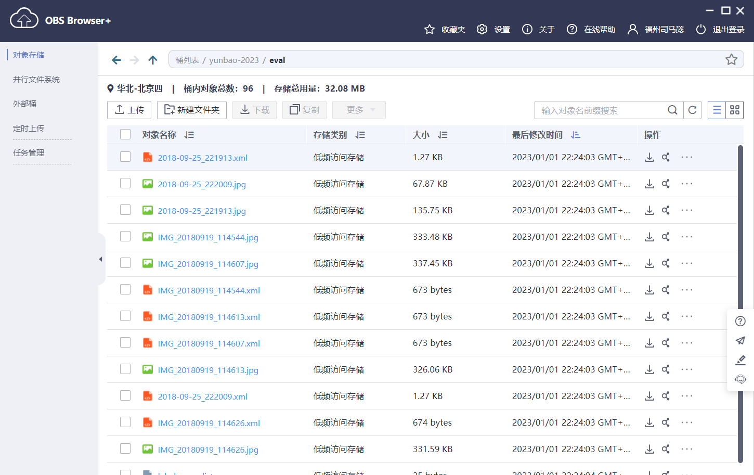The image size is (754, 475).
Task: Share IMG_20180919_114544.jpg using its share icon
Action: coord(666,237)
